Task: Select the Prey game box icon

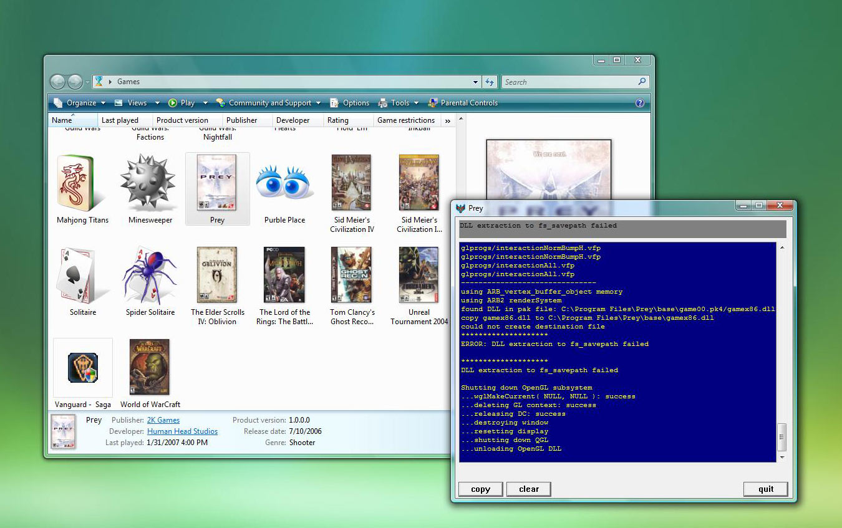Action: [x=216, y=183]
